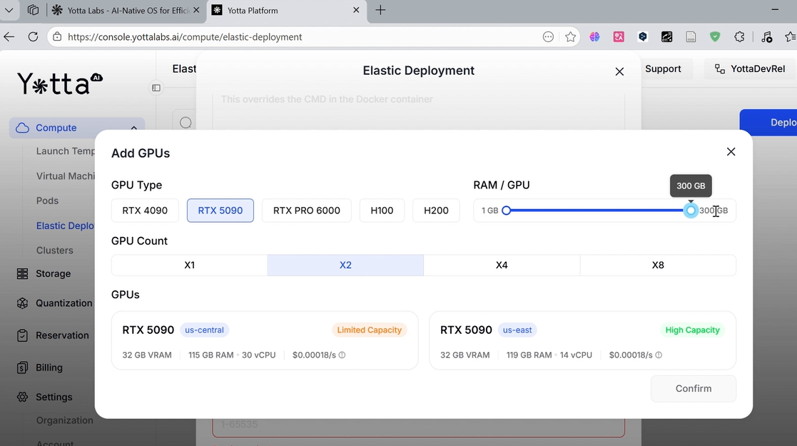Open the Pods menu item
This screenshot has width=797, height=446.
pyautogui.click(x=48, y=201)
